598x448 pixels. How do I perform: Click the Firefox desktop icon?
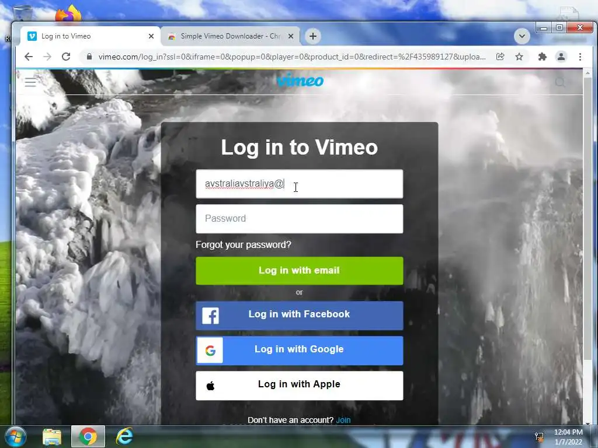click(x=69, y=13)
